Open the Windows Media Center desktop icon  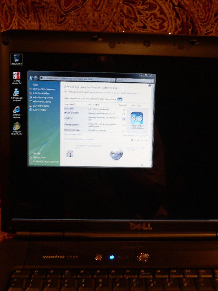(17, 129)
